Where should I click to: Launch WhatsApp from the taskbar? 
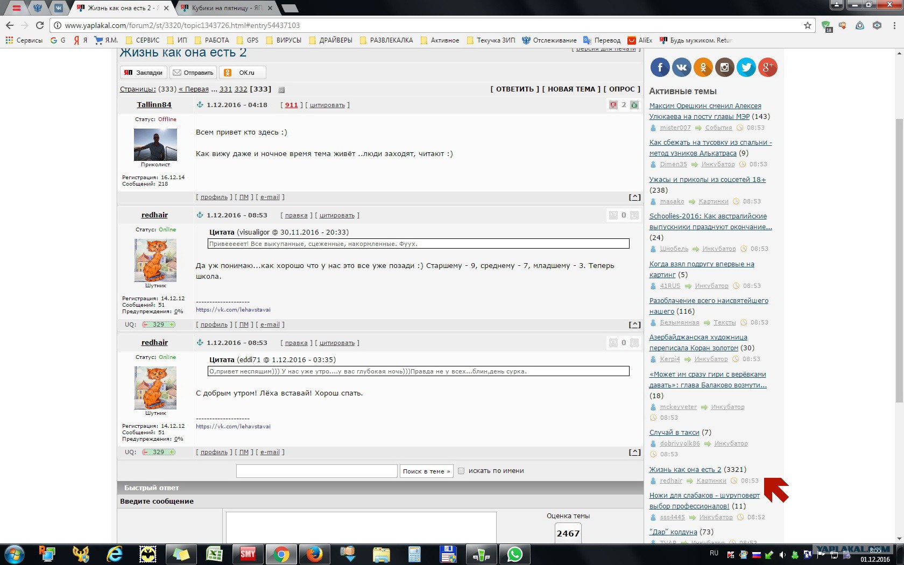515,554
